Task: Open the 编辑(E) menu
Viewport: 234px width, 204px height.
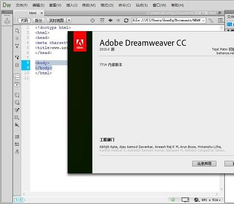Action: click(x=39, y=5)
